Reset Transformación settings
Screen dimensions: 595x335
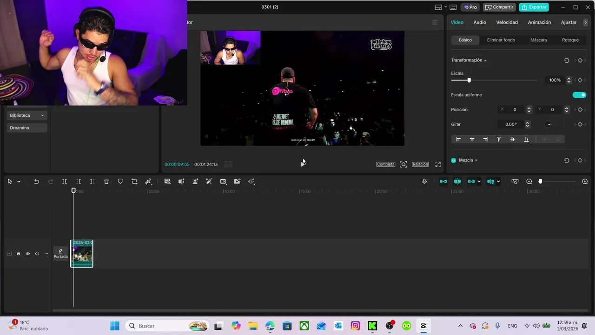pos(567,60)
